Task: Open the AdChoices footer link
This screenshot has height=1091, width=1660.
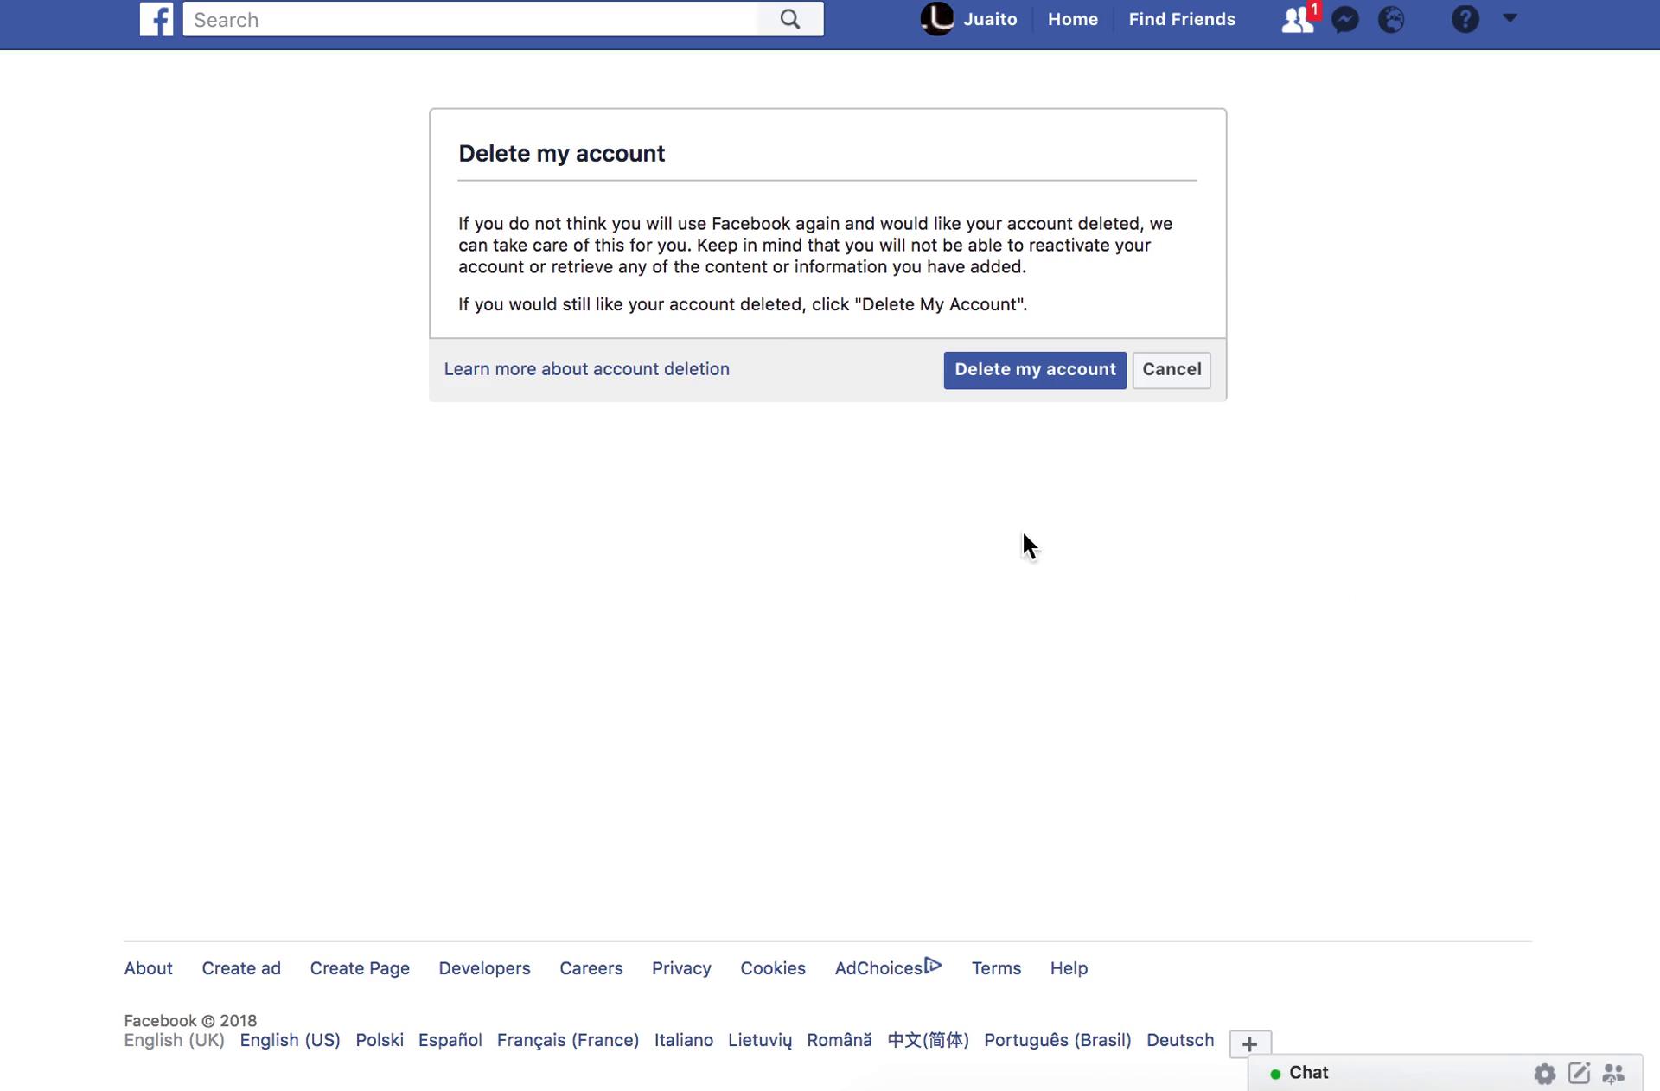Action: coord(888,967)
